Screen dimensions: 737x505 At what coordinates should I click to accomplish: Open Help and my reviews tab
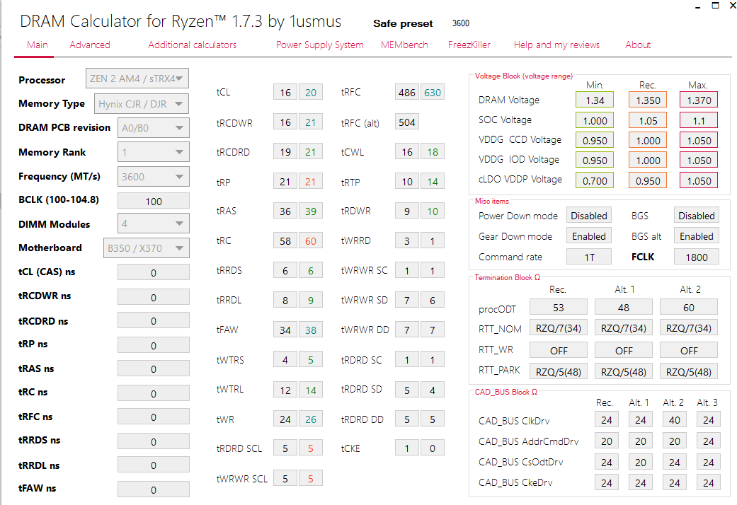point(556,45)
